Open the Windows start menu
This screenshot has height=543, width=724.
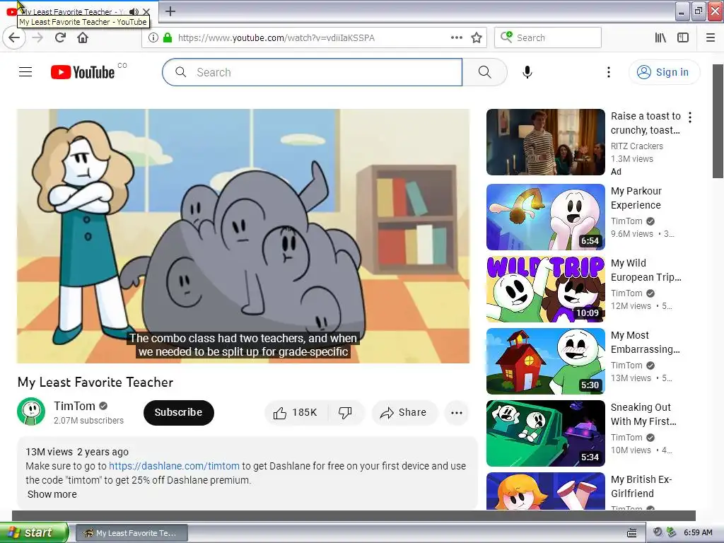pos(34,532)
